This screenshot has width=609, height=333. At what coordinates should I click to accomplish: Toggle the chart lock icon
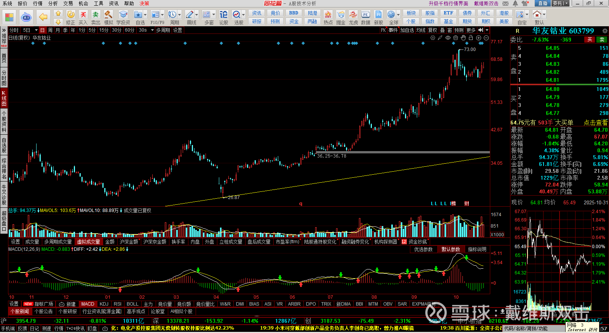coord(471,38)
